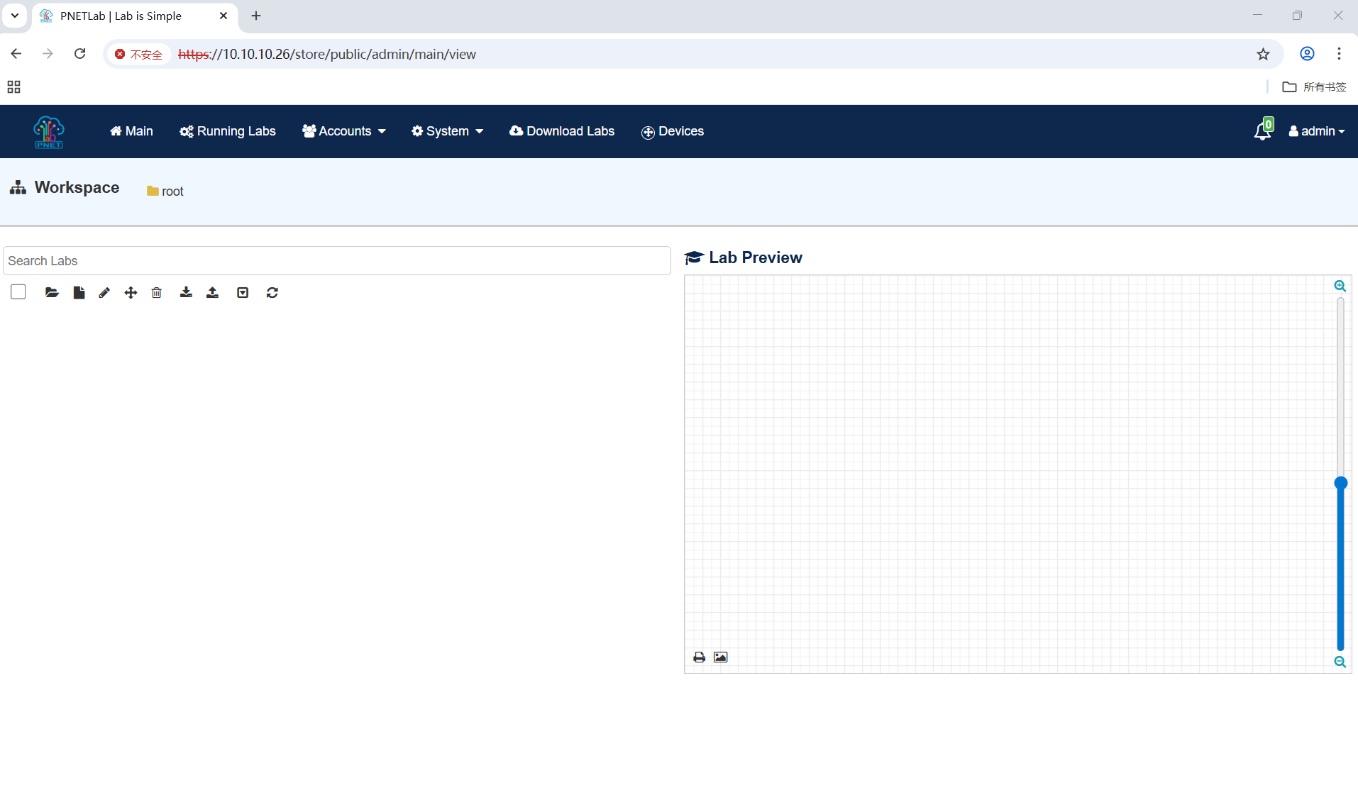Expand the System dropdown menu
The width and height of the screenshot is (1358, 800).
(448, 131)
